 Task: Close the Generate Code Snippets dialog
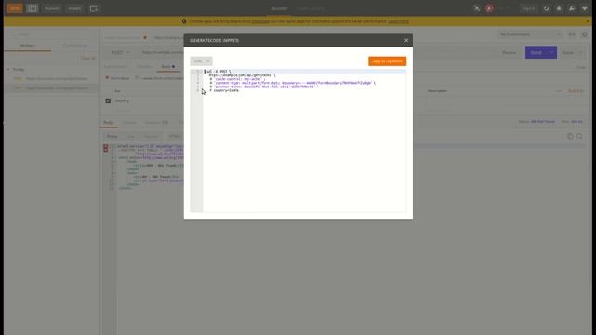[x=406, y=40]
